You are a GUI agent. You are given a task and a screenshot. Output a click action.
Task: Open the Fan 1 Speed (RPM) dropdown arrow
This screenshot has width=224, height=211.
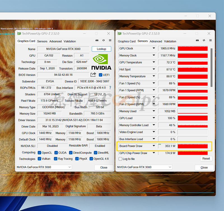(154, 90)
